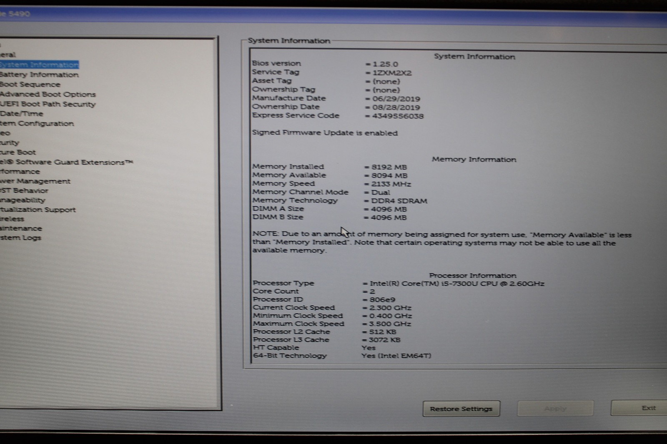Image resolution: width=667 pixels, height=444 pixels.
Task: Click the Core Count label
Action: pyautogui.click(x=276, y=291)
